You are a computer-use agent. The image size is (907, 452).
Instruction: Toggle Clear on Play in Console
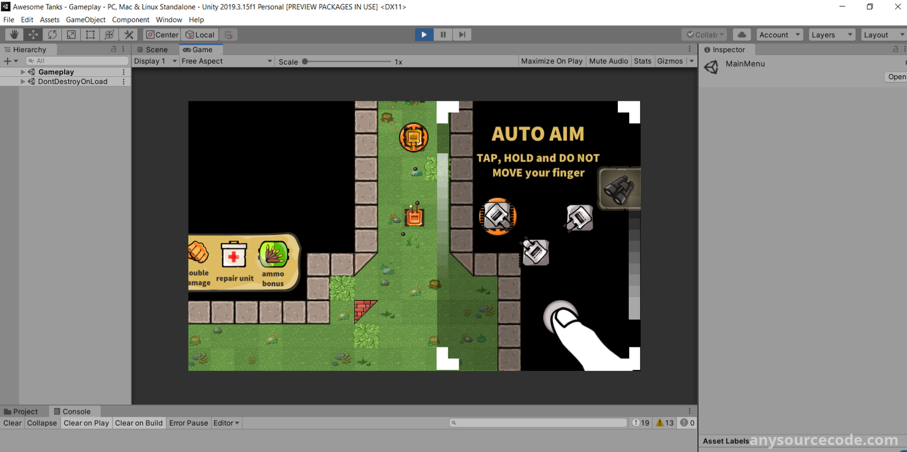pyautogui.click(x=86, y=423)
